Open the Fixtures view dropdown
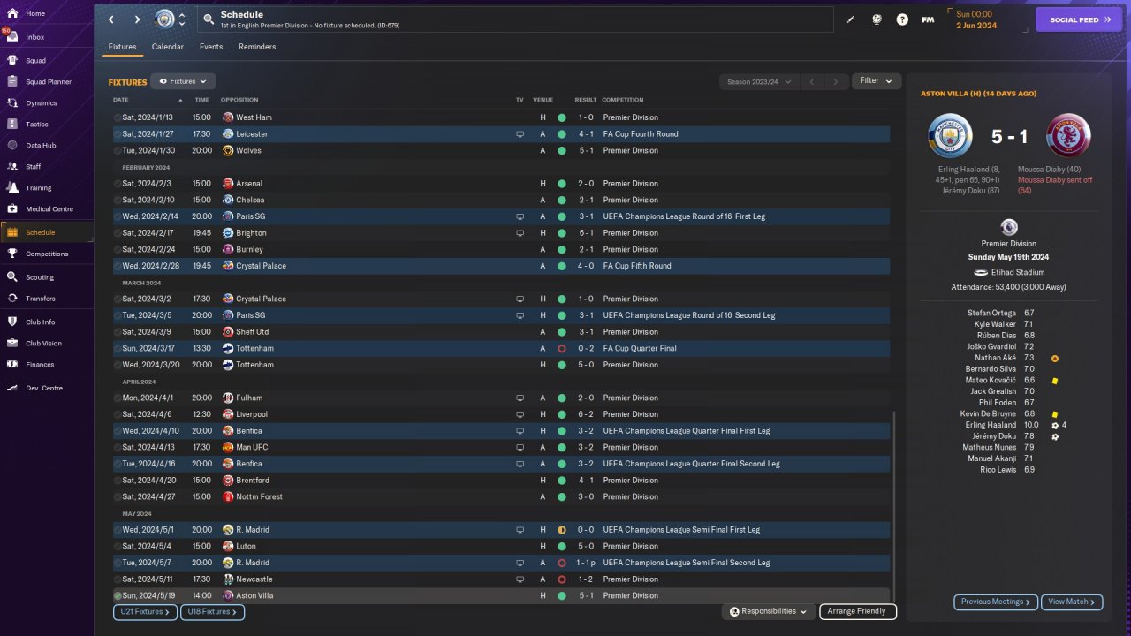1131x636 pixels. pyautogui.click(x=183, y=81)
